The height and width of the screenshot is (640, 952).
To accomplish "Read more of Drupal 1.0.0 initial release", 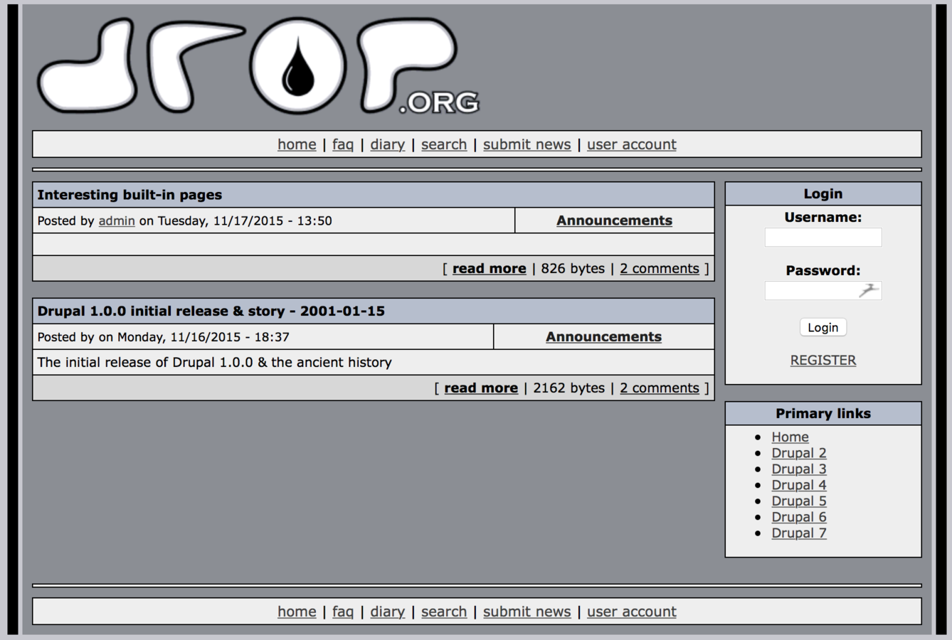I will 481,388.
